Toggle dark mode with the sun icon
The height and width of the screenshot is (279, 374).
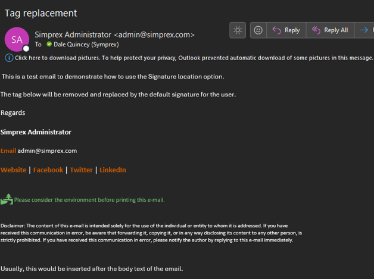[238, 30]
